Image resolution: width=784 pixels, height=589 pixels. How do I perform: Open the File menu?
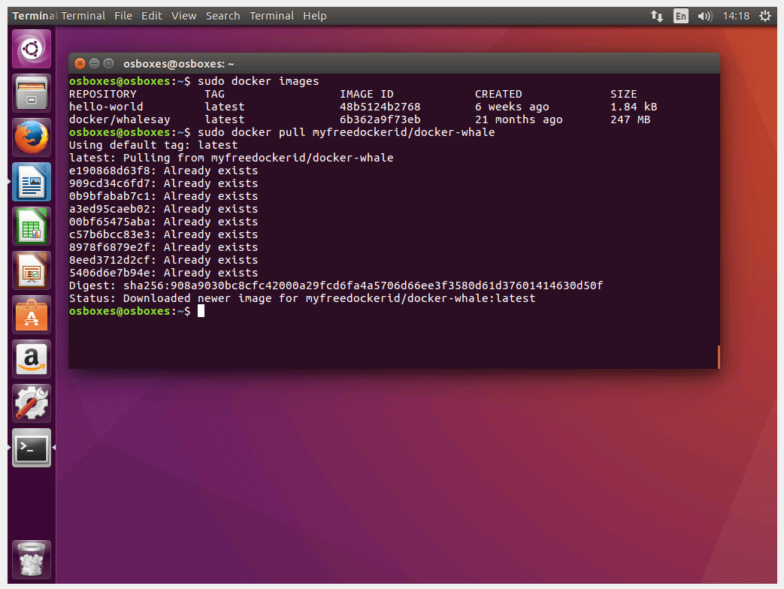(123, 16)
